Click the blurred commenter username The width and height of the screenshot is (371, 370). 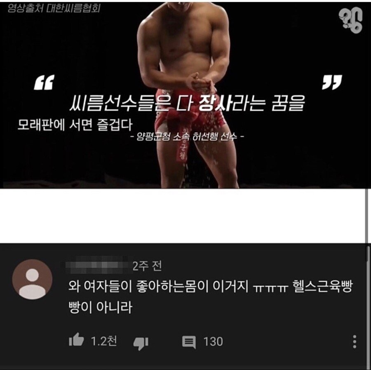tap(99, 265)
